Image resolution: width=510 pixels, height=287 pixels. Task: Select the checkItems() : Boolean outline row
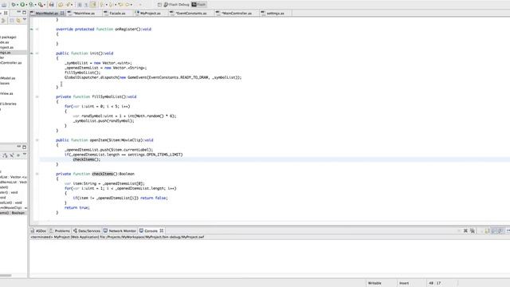[x=14, y=213]
